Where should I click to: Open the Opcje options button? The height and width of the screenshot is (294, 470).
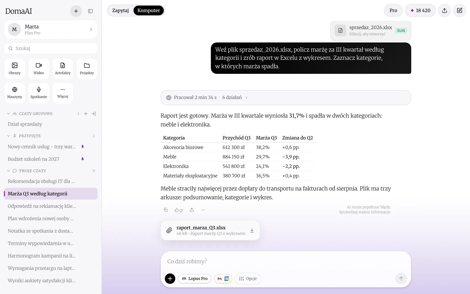pos(248,279)
